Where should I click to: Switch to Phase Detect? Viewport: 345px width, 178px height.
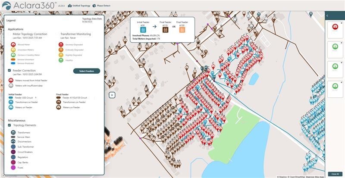click(103, 6)
